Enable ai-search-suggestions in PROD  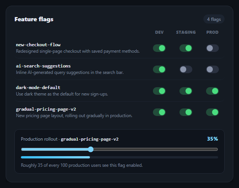[x=212, y=69]
